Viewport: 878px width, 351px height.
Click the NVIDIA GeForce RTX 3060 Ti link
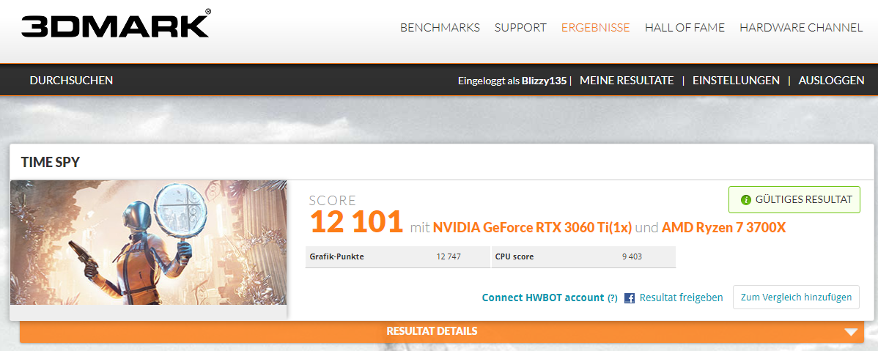[x=532, y=228]
